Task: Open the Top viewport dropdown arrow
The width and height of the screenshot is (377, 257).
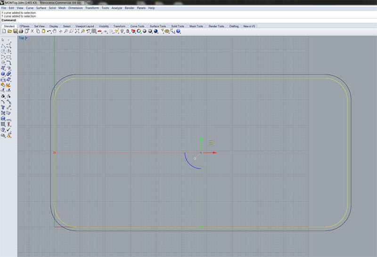Action: [26, 38]
